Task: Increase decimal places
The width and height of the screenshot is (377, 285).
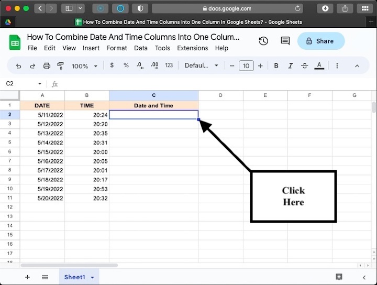Action: point(154,65)
